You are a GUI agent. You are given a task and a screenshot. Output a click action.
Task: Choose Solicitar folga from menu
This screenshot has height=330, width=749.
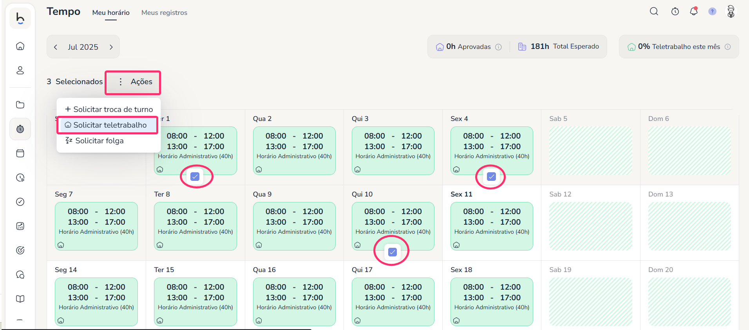99,141
